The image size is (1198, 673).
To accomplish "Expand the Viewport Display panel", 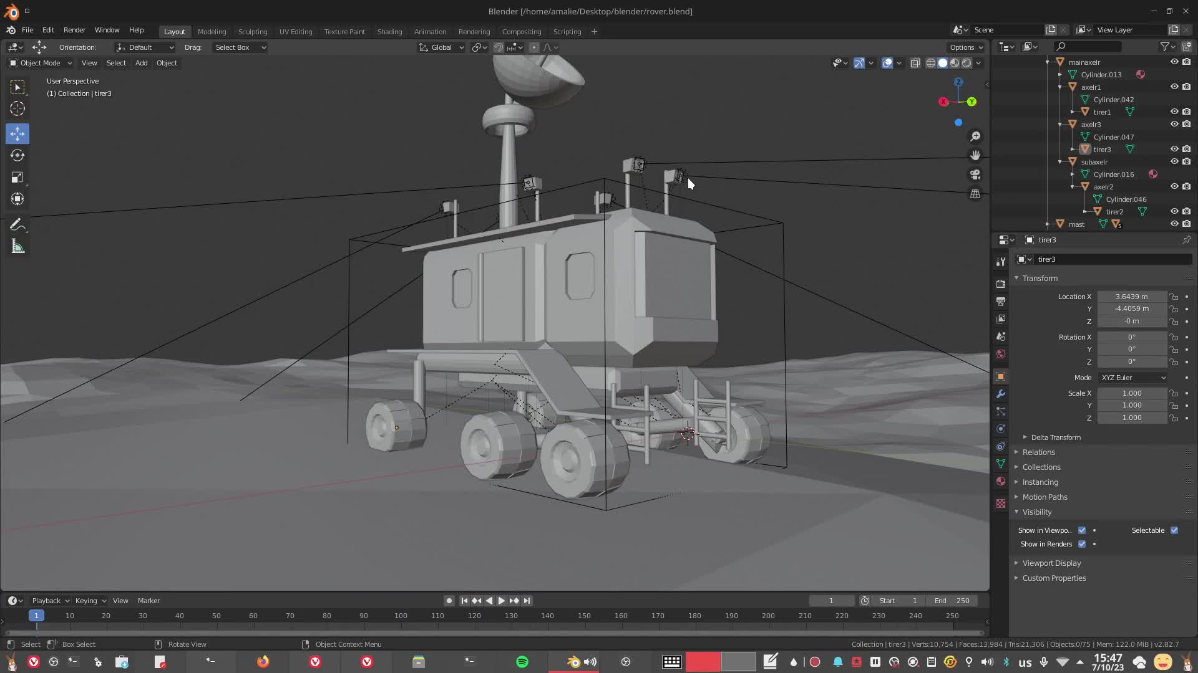I will point(1051,563).
